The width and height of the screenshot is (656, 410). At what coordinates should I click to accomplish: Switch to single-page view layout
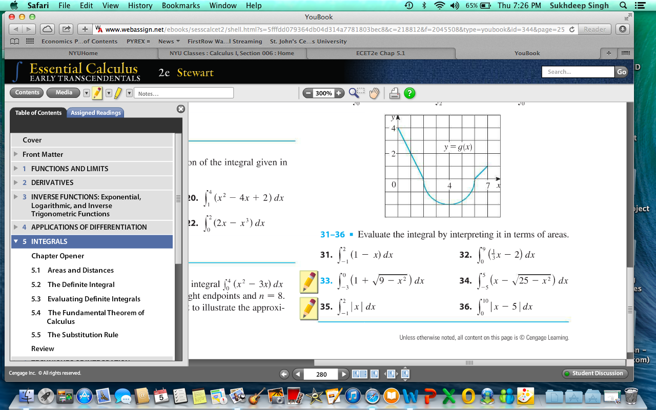click(375, 374)
